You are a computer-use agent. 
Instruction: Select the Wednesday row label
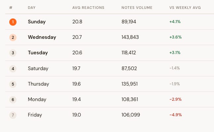(x=42, y=37)
